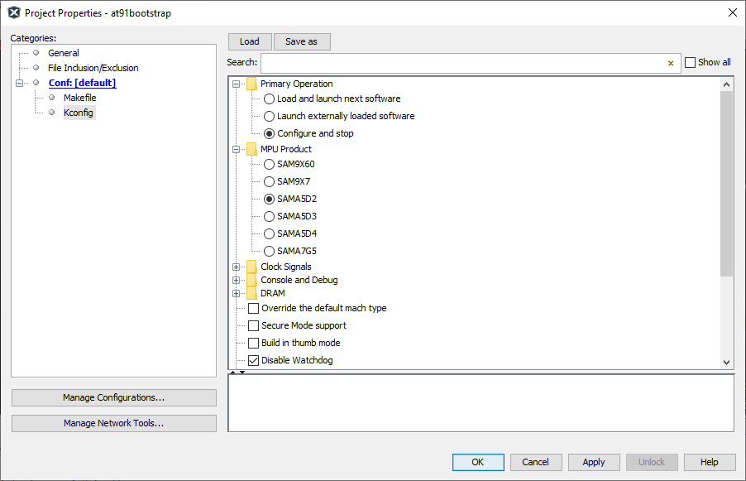The image size is (746, 481).
Task: Click the clear search icon in Search field
Action: (x=670, y=63)
